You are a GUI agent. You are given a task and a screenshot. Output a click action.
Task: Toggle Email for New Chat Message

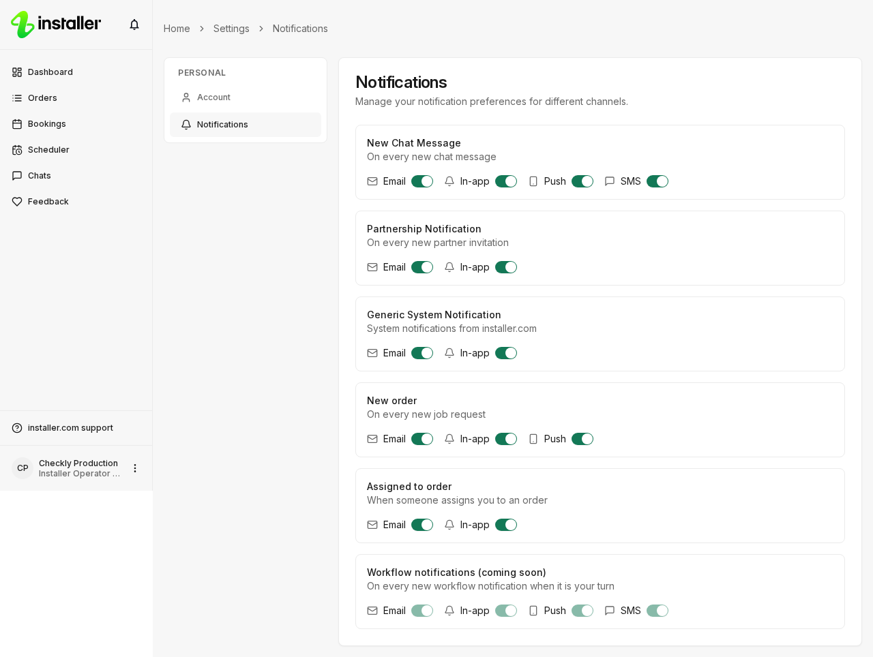422,181
